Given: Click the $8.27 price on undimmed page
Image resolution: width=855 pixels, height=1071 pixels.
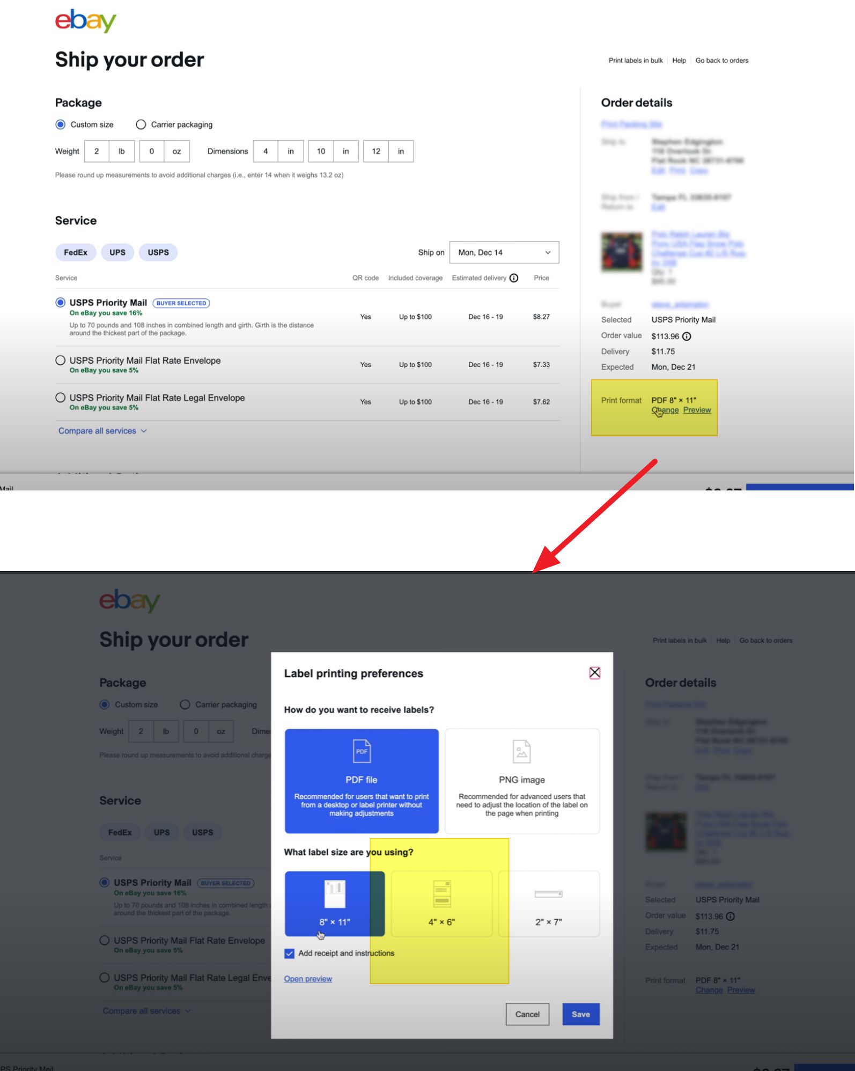Looking at the screenshot, I should pyautogui.click(x=541, y=317).
